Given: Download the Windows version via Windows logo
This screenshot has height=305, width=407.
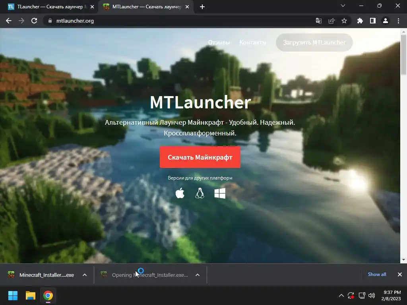Looking at the screenshot, I should (220, 193).
